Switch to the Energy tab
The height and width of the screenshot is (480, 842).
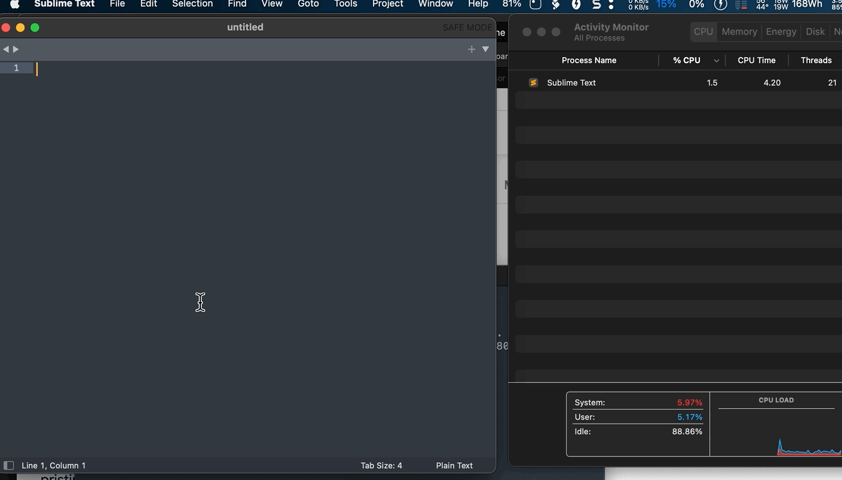pos(781,32)
